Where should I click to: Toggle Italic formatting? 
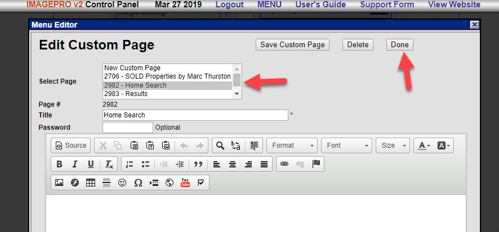click(75, 164)
